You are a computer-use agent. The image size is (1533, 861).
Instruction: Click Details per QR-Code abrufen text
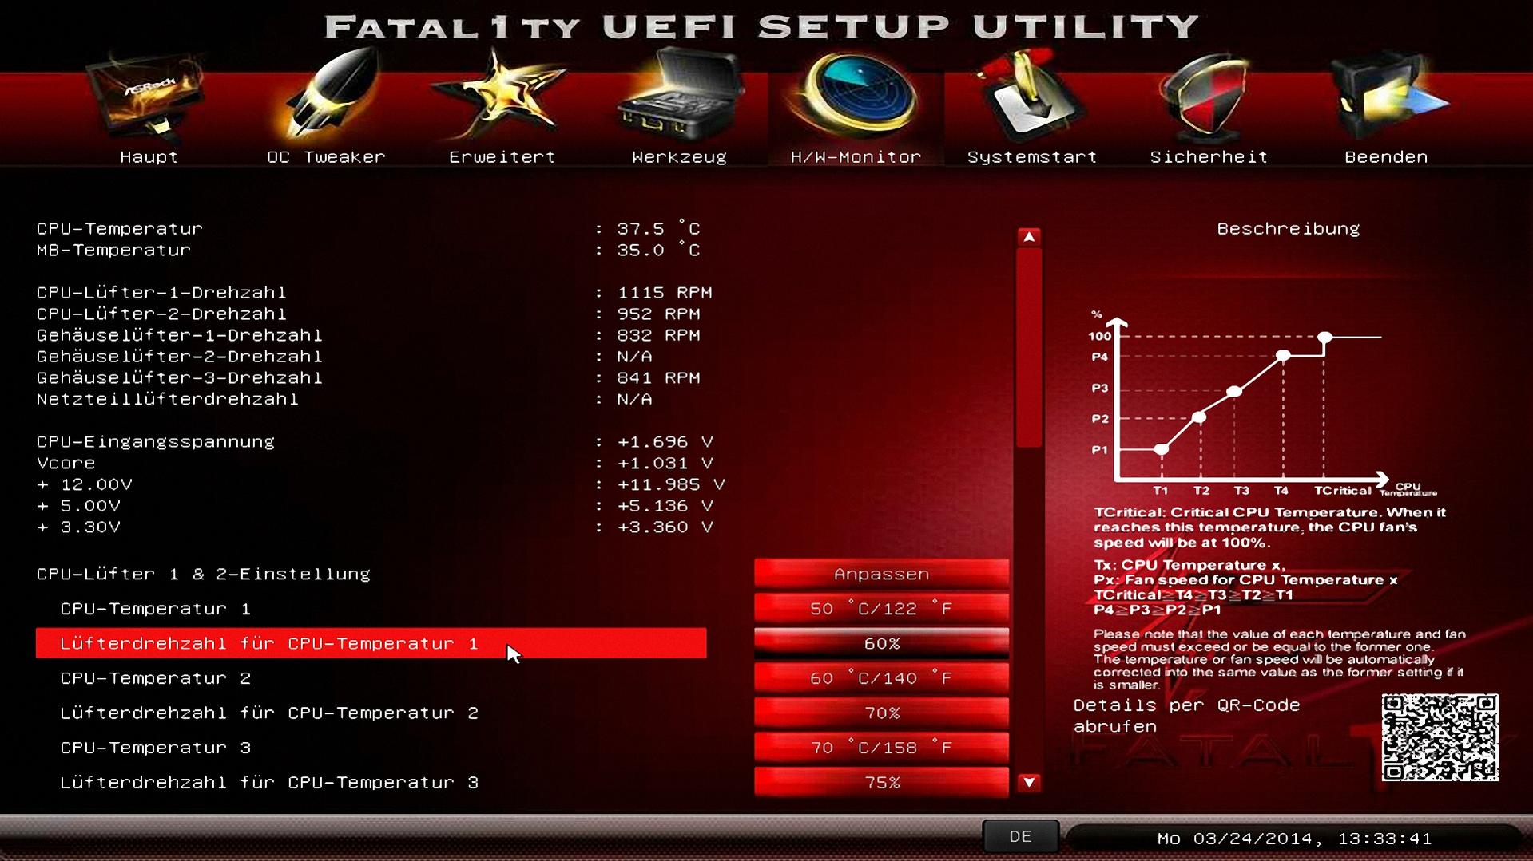(x=1186, y=716)
